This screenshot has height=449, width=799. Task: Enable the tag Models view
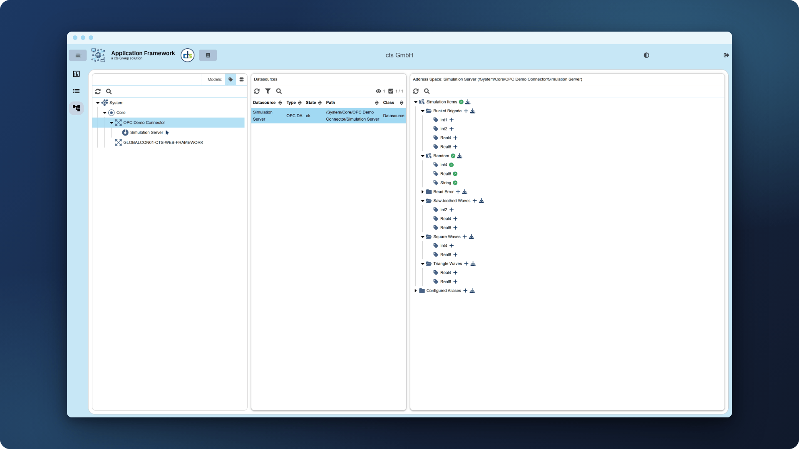tap(231, 79)
